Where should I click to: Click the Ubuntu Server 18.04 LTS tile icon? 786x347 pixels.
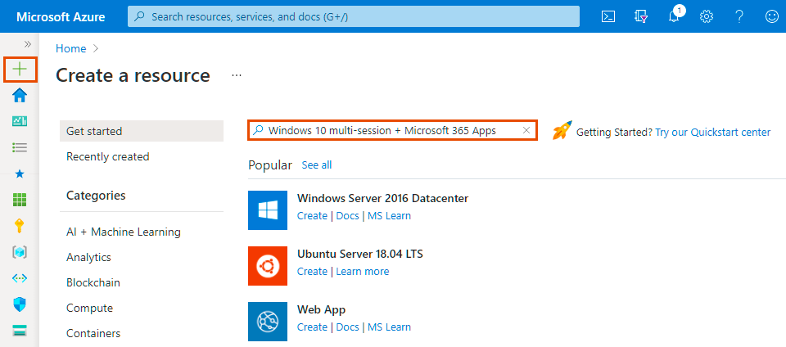[268, 266]
